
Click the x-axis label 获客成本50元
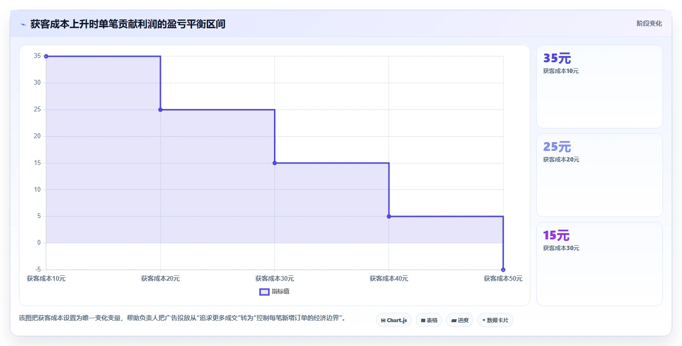pos(503,279)
